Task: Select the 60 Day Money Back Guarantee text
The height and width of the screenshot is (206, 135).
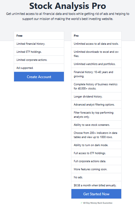Action: pos(98,203)
